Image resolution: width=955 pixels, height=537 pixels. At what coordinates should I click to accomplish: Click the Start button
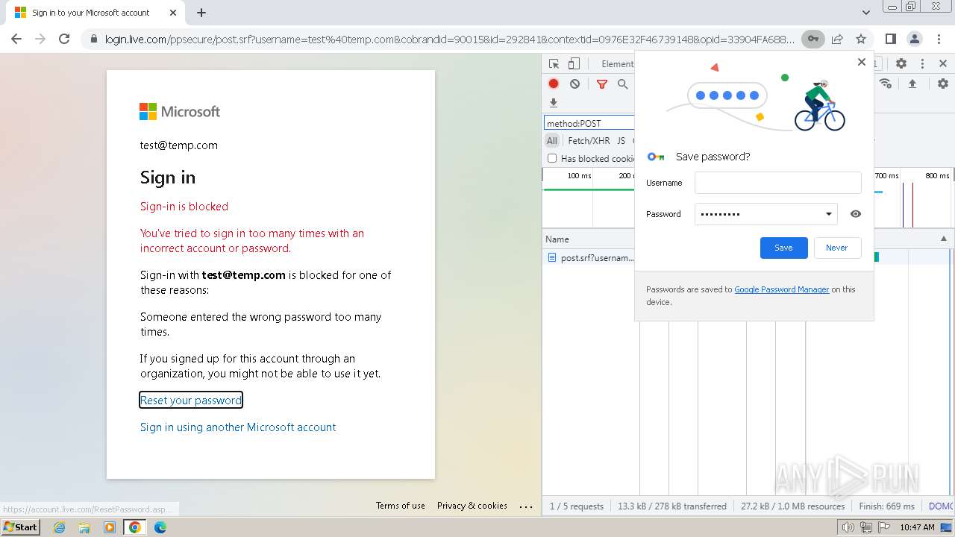click(x=21, y=527)
